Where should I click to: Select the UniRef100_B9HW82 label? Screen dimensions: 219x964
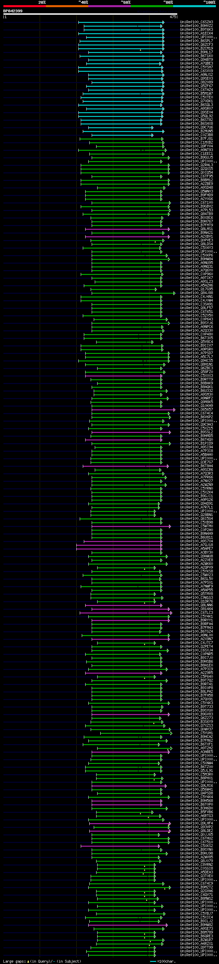[x=196, y=925]
